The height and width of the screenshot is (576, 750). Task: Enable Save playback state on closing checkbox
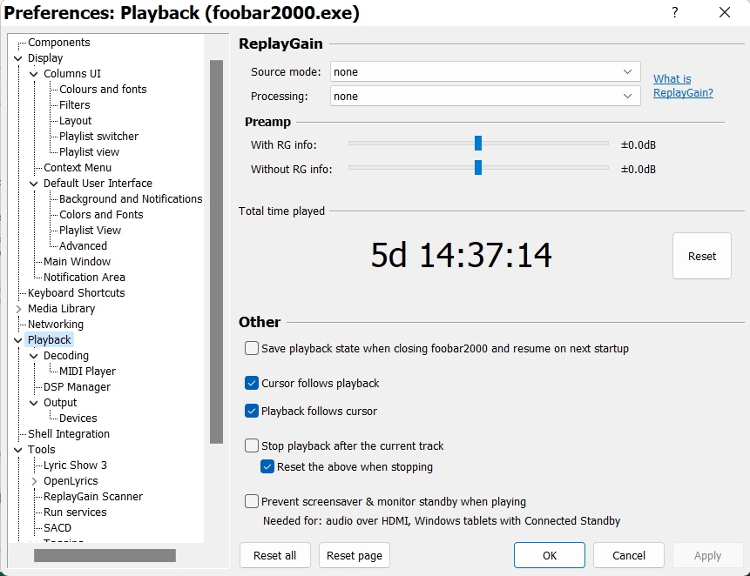point(252,348)
